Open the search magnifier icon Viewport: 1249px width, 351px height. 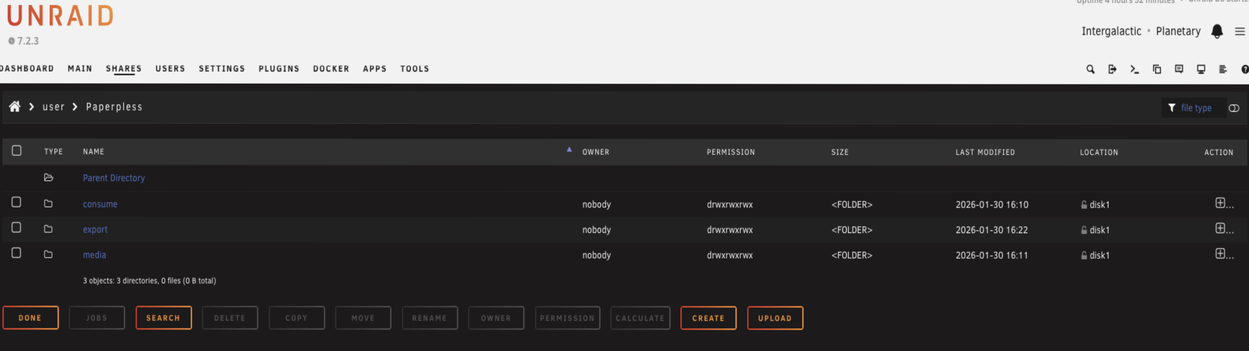[1090, 69]
